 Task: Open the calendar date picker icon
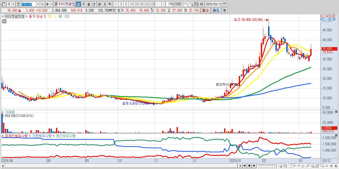tap(225, 4)
